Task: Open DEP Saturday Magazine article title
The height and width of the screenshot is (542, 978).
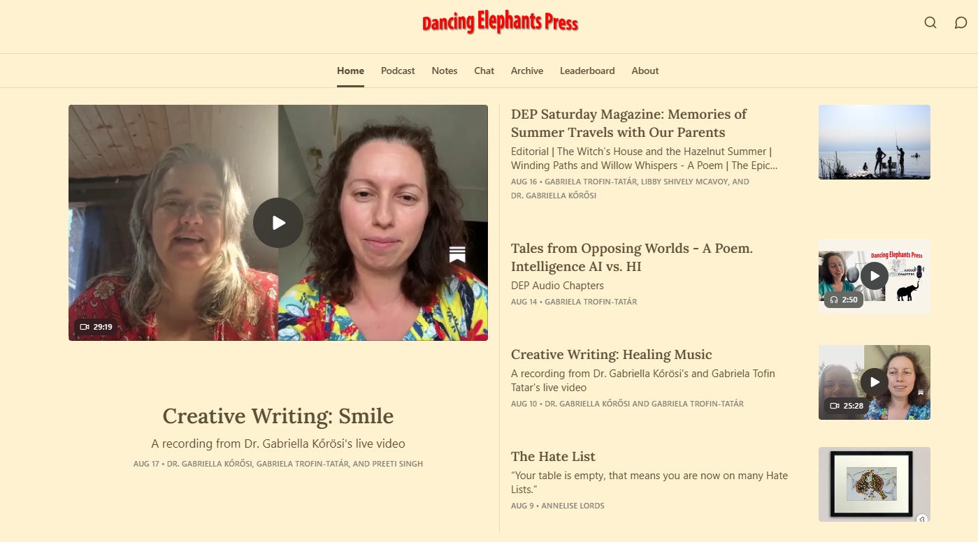Action: point(628,123)
